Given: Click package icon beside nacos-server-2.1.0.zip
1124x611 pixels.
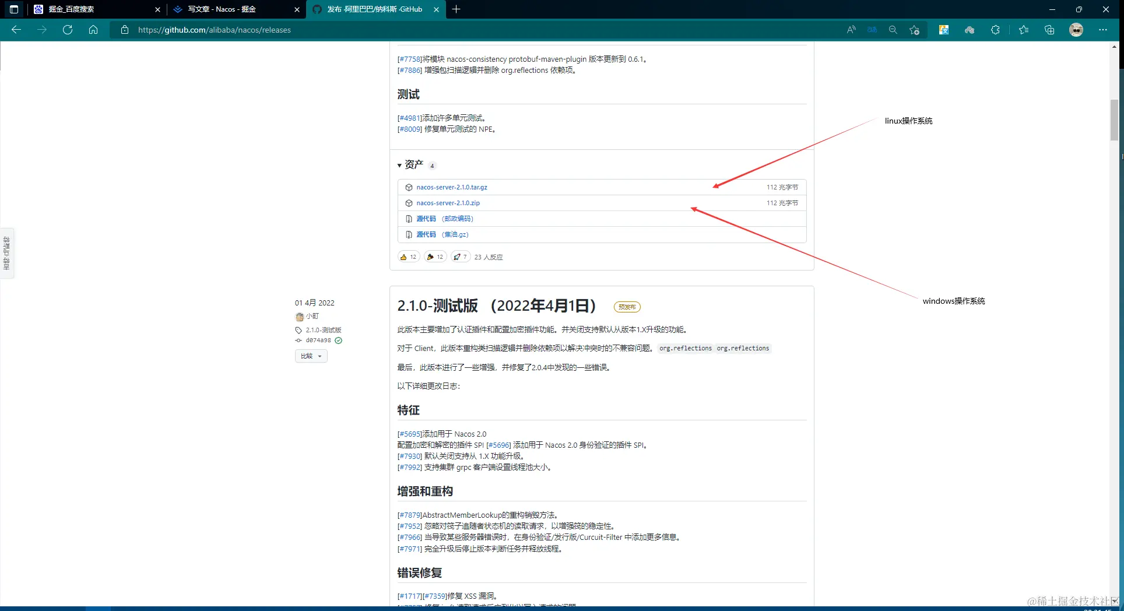Looking at the screenshot, I should tap(409, 203).
